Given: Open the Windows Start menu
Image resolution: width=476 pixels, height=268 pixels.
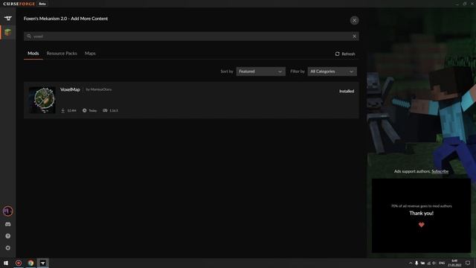Looking at the screenshot, I should [6, 263].
